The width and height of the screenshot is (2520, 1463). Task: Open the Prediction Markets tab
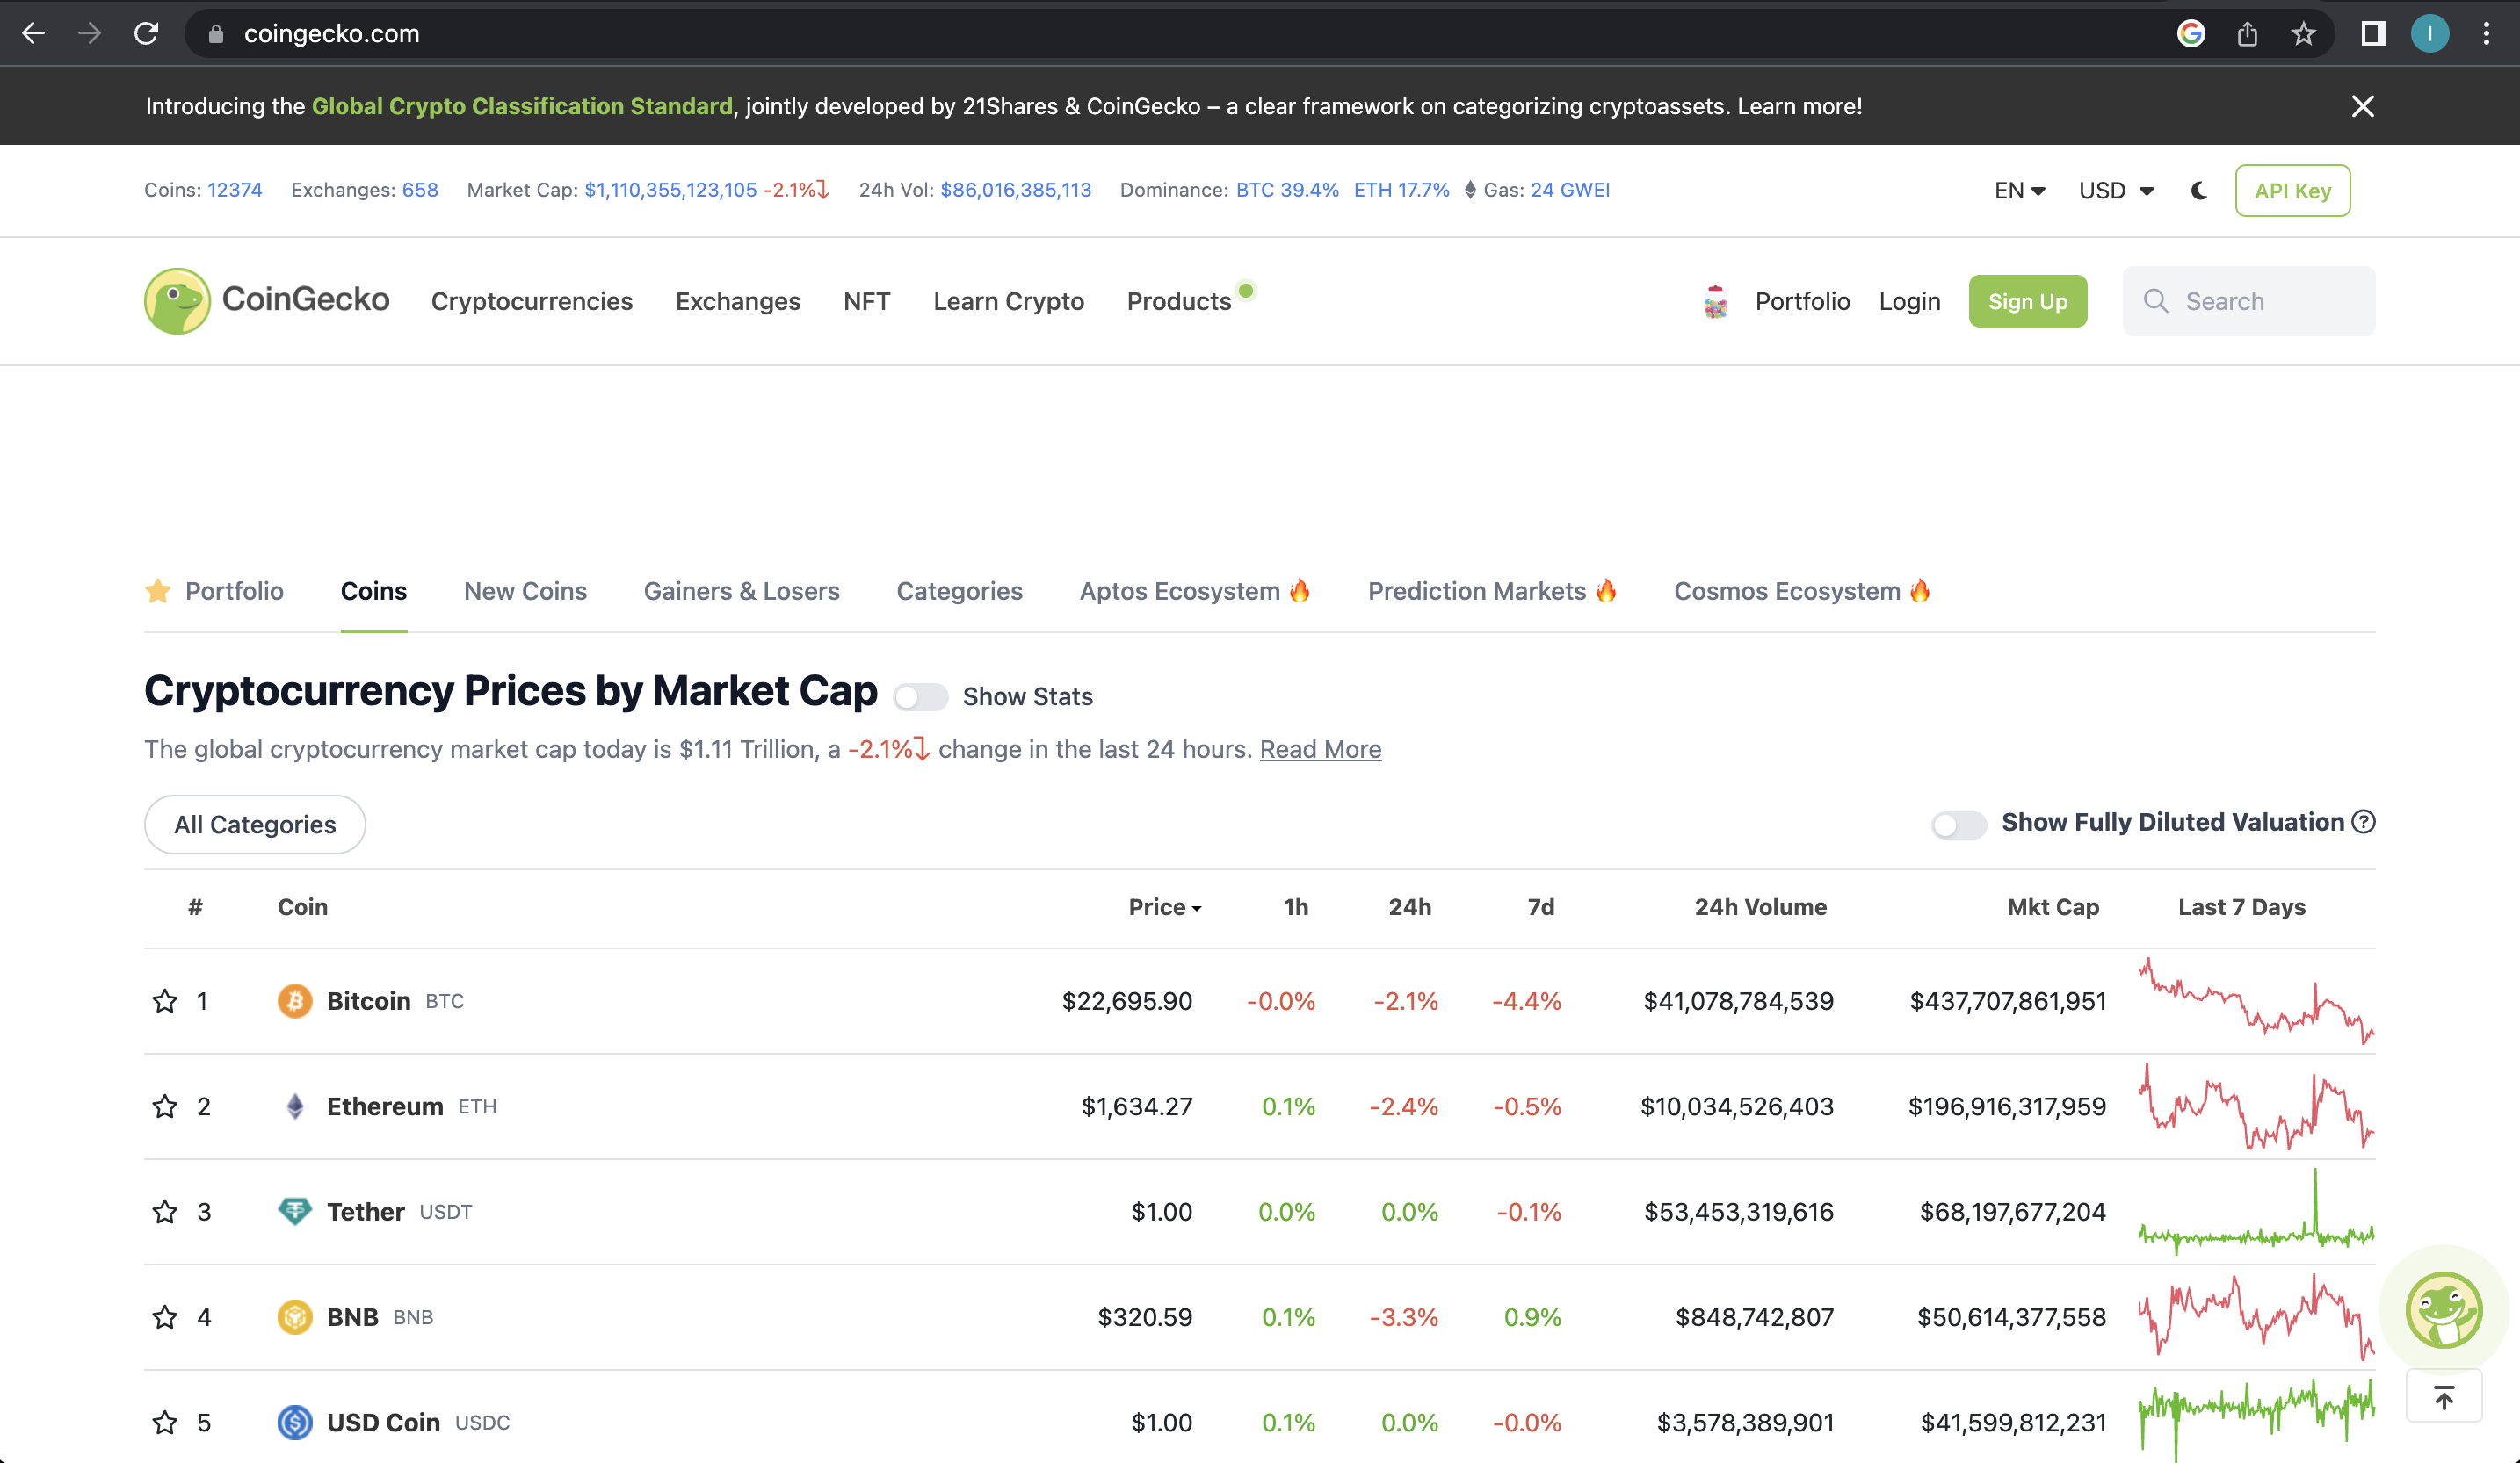pyautogui.click(x=1493, y=591)
